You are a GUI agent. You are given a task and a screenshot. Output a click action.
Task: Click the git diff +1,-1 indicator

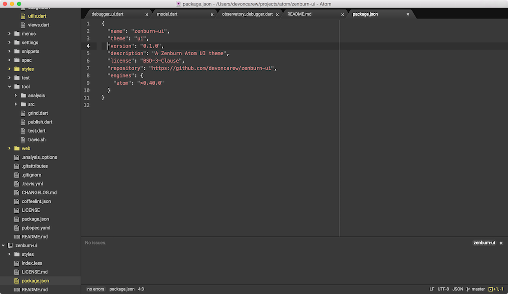point(496,289)
